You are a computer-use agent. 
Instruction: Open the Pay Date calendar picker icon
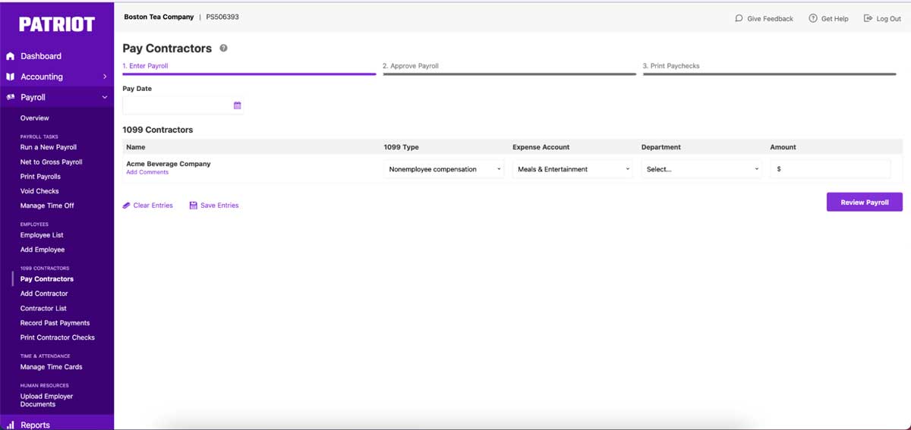(x=237, y=105)
